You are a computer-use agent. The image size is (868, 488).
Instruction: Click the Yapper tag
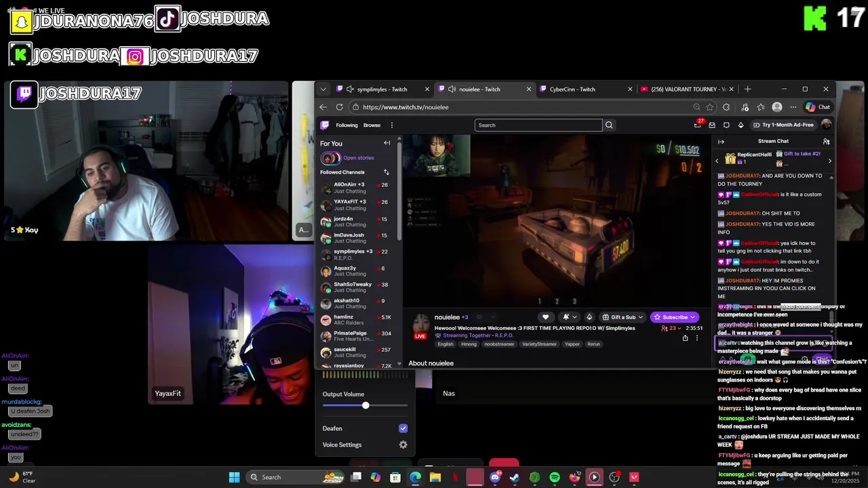click(x=572, y=344)
